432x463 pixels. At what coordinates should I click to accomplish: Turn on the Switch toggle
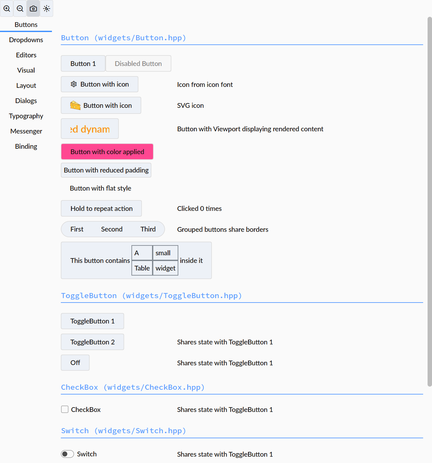67,454
